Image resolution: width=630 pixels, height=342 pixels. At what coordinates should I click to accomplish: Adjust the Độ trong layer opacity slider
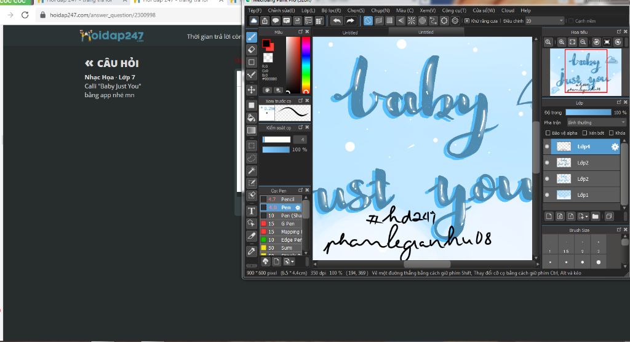(588, 113)
